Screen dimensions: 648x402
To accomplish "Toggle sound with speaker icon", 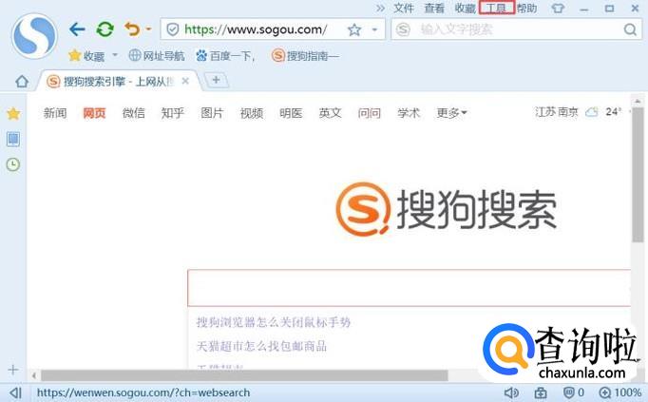I will 511,392.
